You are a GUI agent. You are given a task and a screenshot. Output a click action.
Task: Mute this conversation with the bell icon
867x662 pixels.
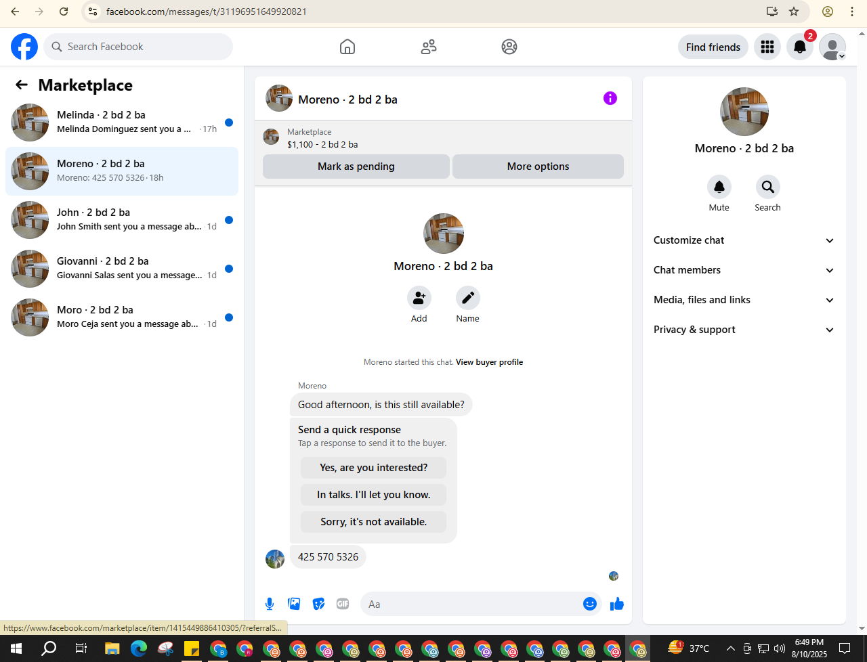719,187
